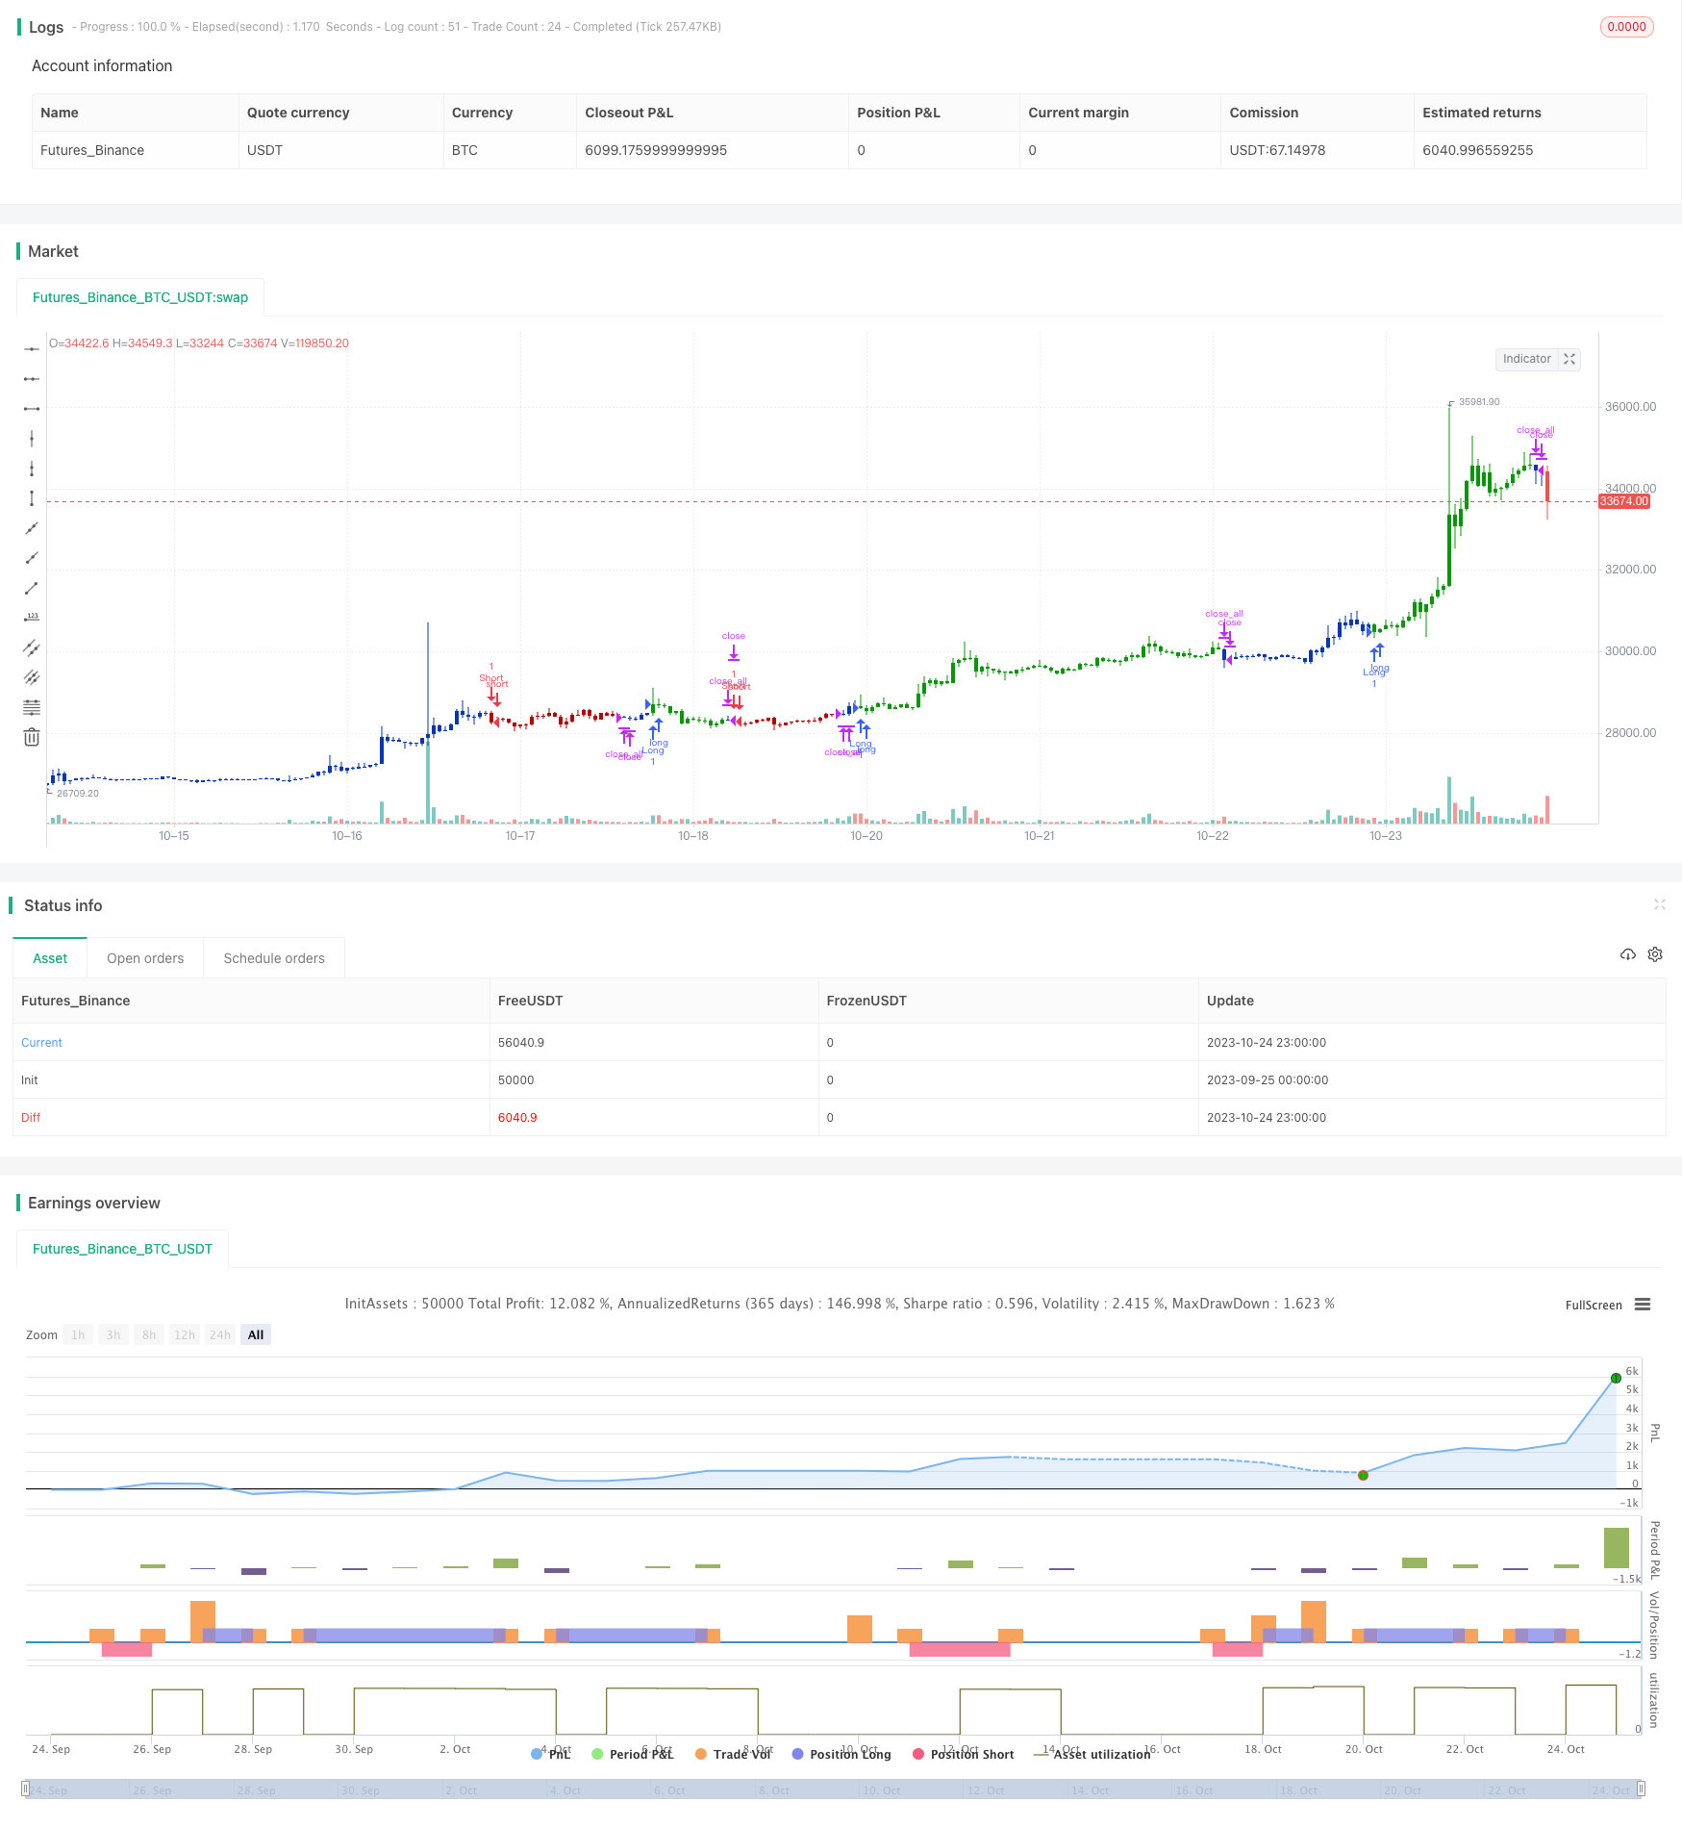Click the chart fullscreen expand icon
This screenshot has height=1827, width=1682.
pyautogui.click(x=1569, y=359)
